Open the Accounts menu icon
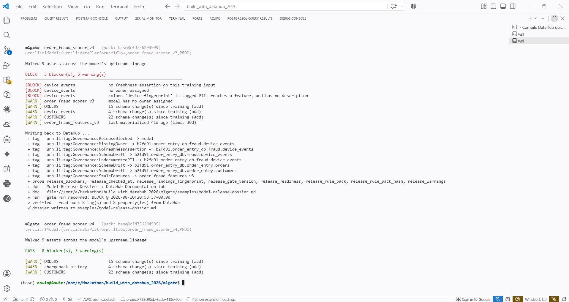This screenshot has height=302, width=569. (7, 274)
